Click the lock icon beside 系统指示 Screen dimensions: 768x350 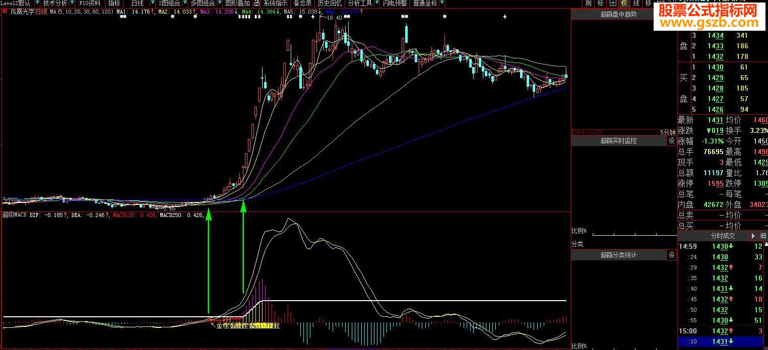click(258, 3)
